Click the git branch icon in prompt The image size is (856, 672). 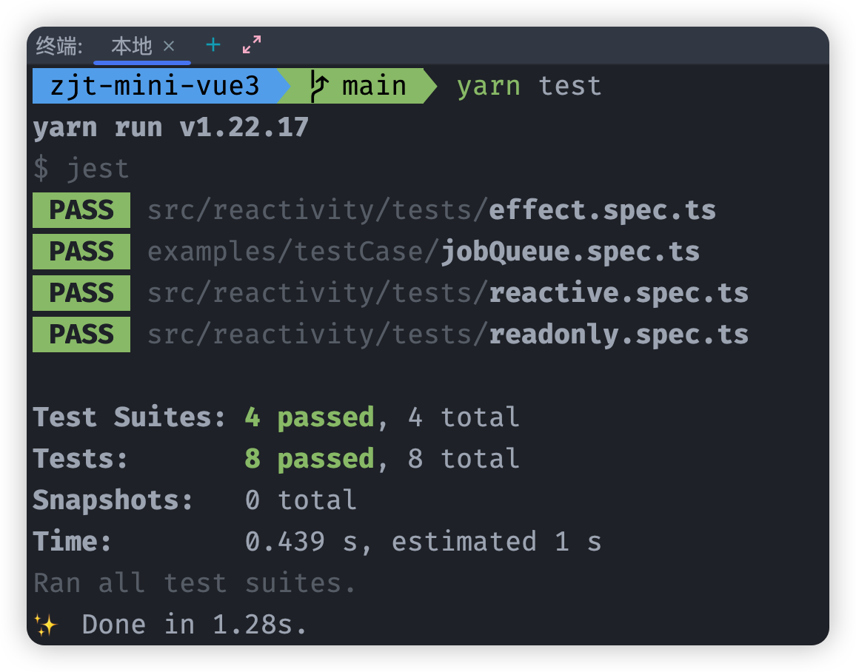coord(319,86)
